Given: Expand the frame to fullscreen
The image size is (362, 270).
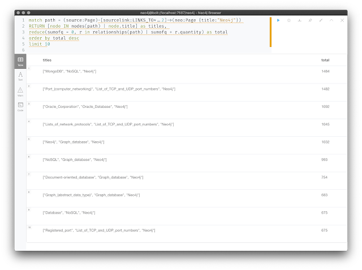Looking at the screenshot, I should [321, 20].
